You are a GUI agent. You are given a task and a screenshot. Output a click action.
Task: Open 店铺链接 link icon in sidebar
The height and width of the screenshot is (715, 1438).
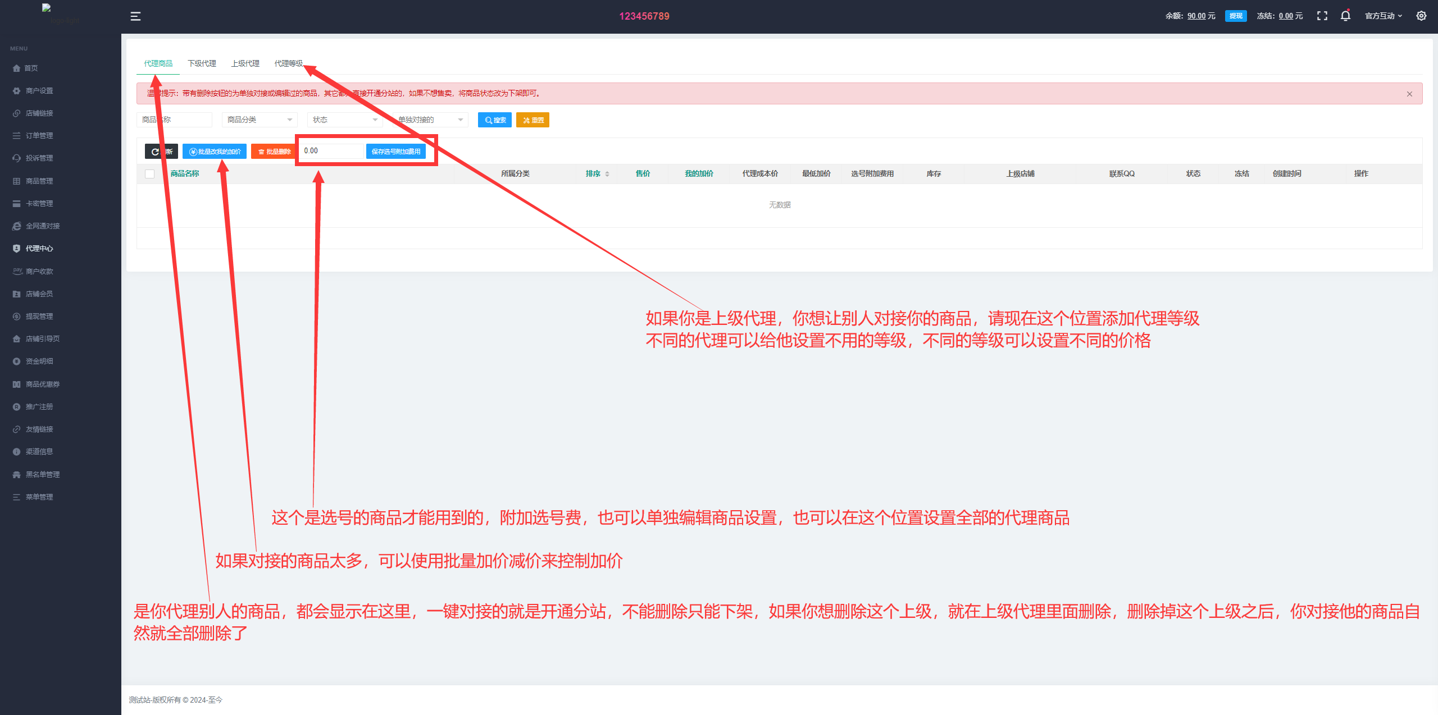point(17,113)
